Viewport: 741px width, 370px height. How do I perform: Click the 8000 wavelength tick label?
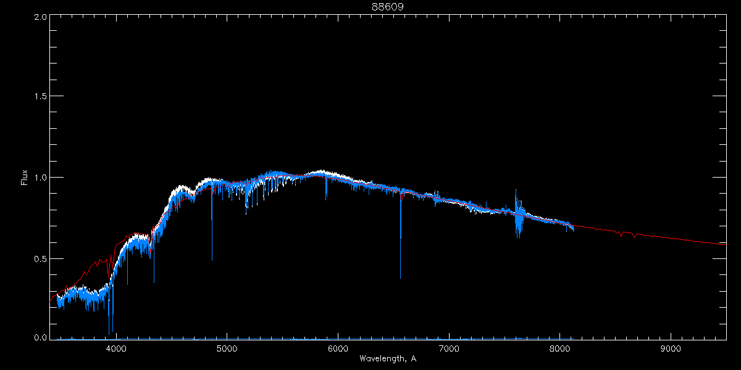click(559, 348)
